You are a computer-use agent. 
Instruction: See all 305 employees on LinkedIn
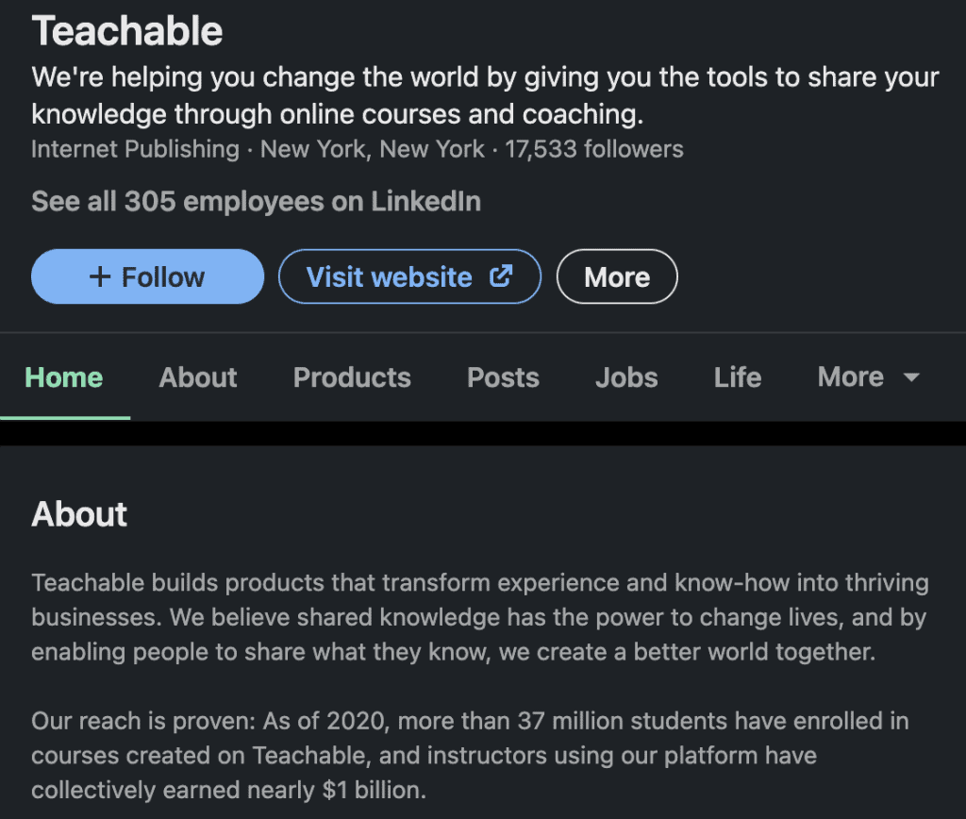pyautogui.click(x=256, y=201)
